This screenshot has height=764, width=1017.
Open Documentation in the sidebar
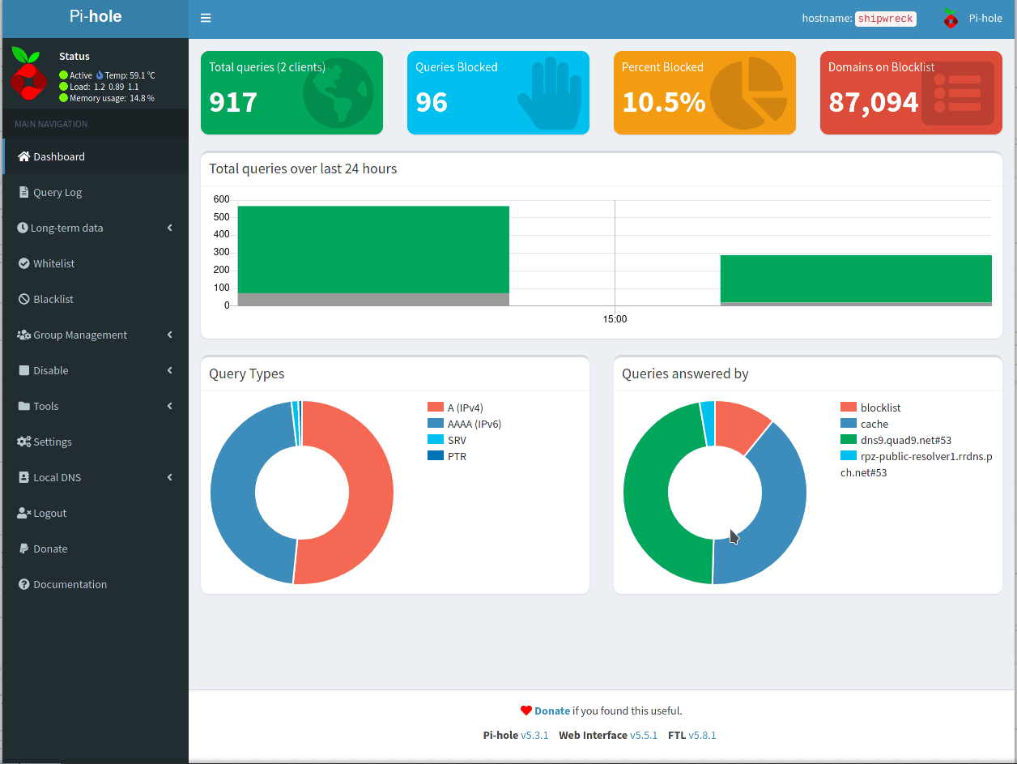tap(96, 584)
